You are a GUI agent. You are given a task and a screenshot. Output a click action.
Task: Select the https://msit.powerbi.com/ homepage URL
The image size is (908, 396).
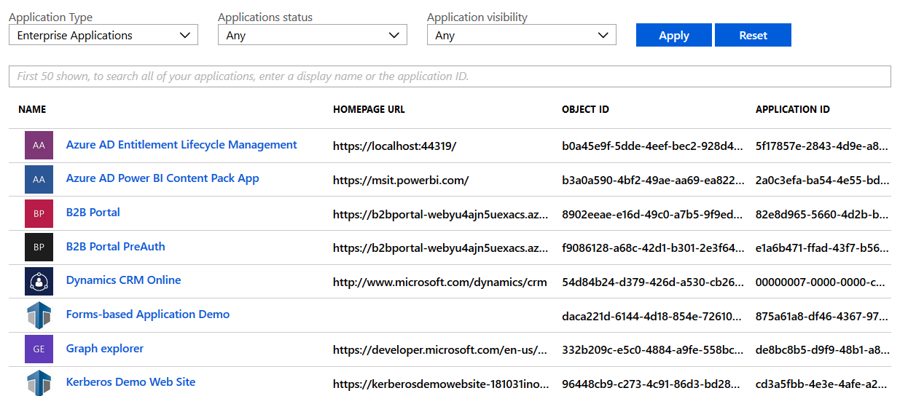(x=401, y=180)
